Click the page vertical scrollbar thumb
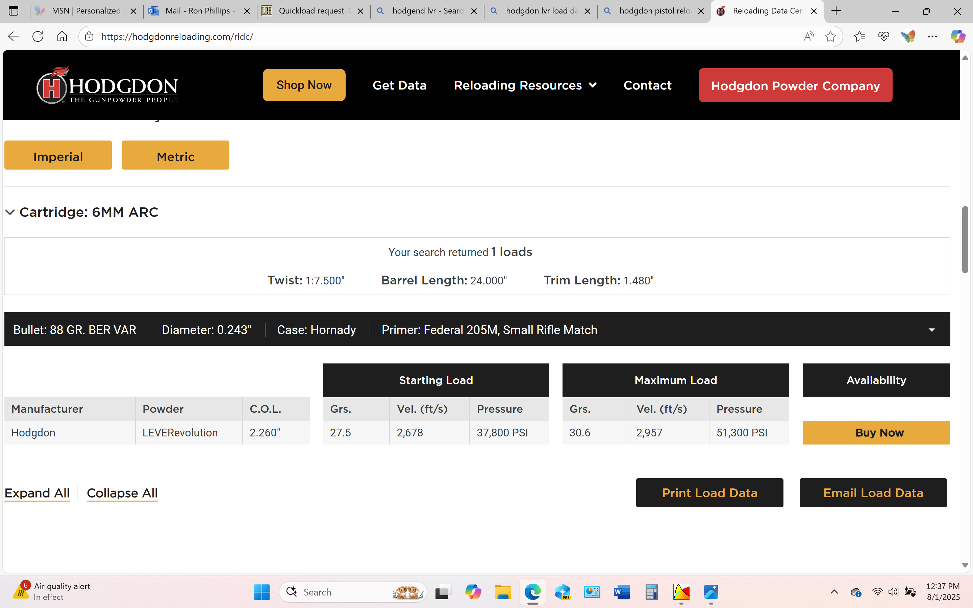 coord(965,240)
